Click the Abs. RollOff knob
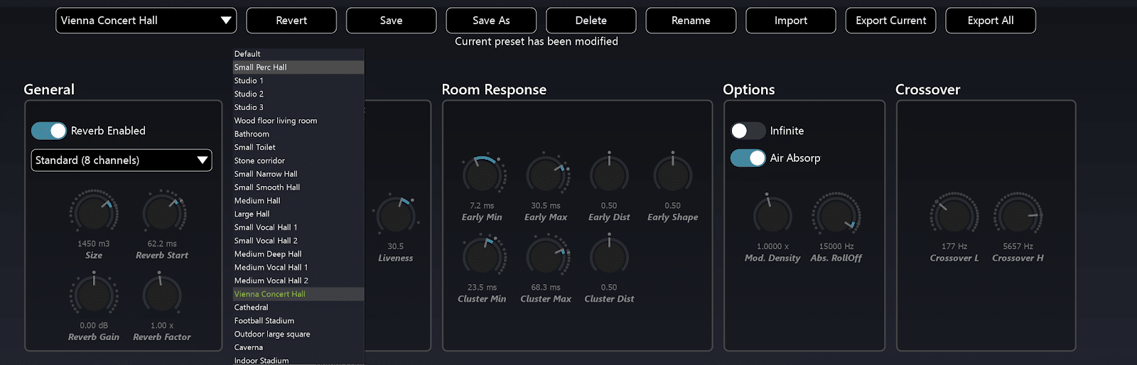1137x365 pixels. [836, 215]
